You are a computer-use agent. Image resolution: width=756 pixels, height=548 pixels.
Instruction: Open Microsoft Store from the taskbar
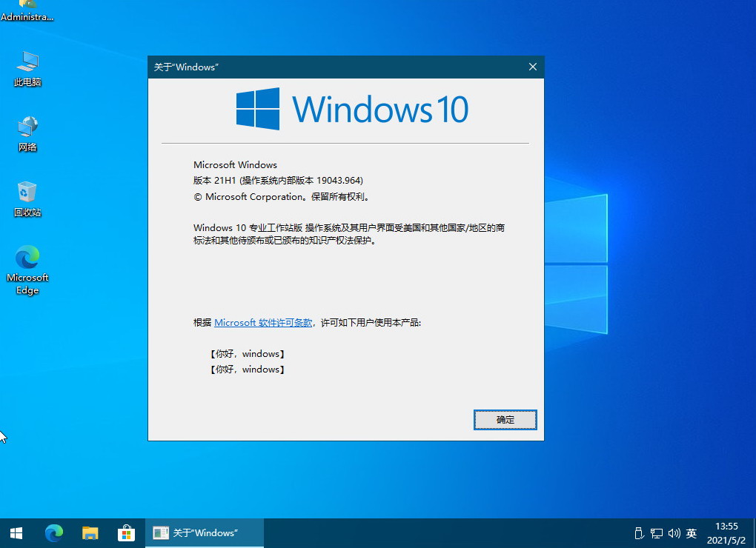coord(126,533)
